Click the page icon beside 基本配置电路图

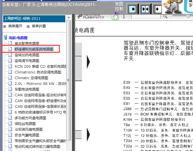pyautogui.click(x=10, y=43)
